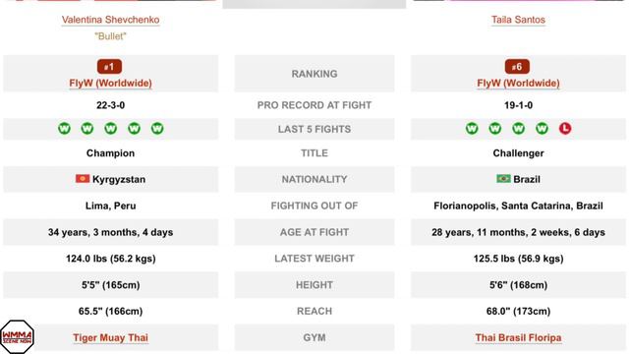Click Shevchenko's #1 ranking badge
The image size is (629, 354).
109,67
